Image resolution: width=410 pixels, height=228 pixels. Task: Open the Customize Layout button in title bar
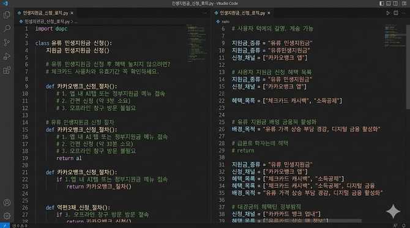[x=404, y=4]
